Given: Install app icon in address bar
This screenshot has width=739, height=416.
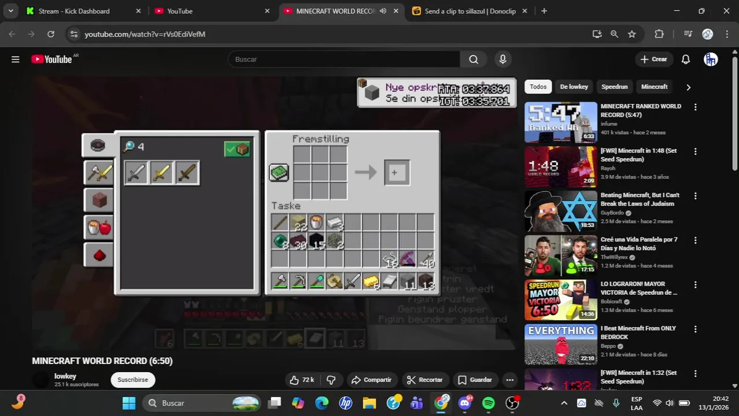Looking at the screenshot, I should coord(597,34).
